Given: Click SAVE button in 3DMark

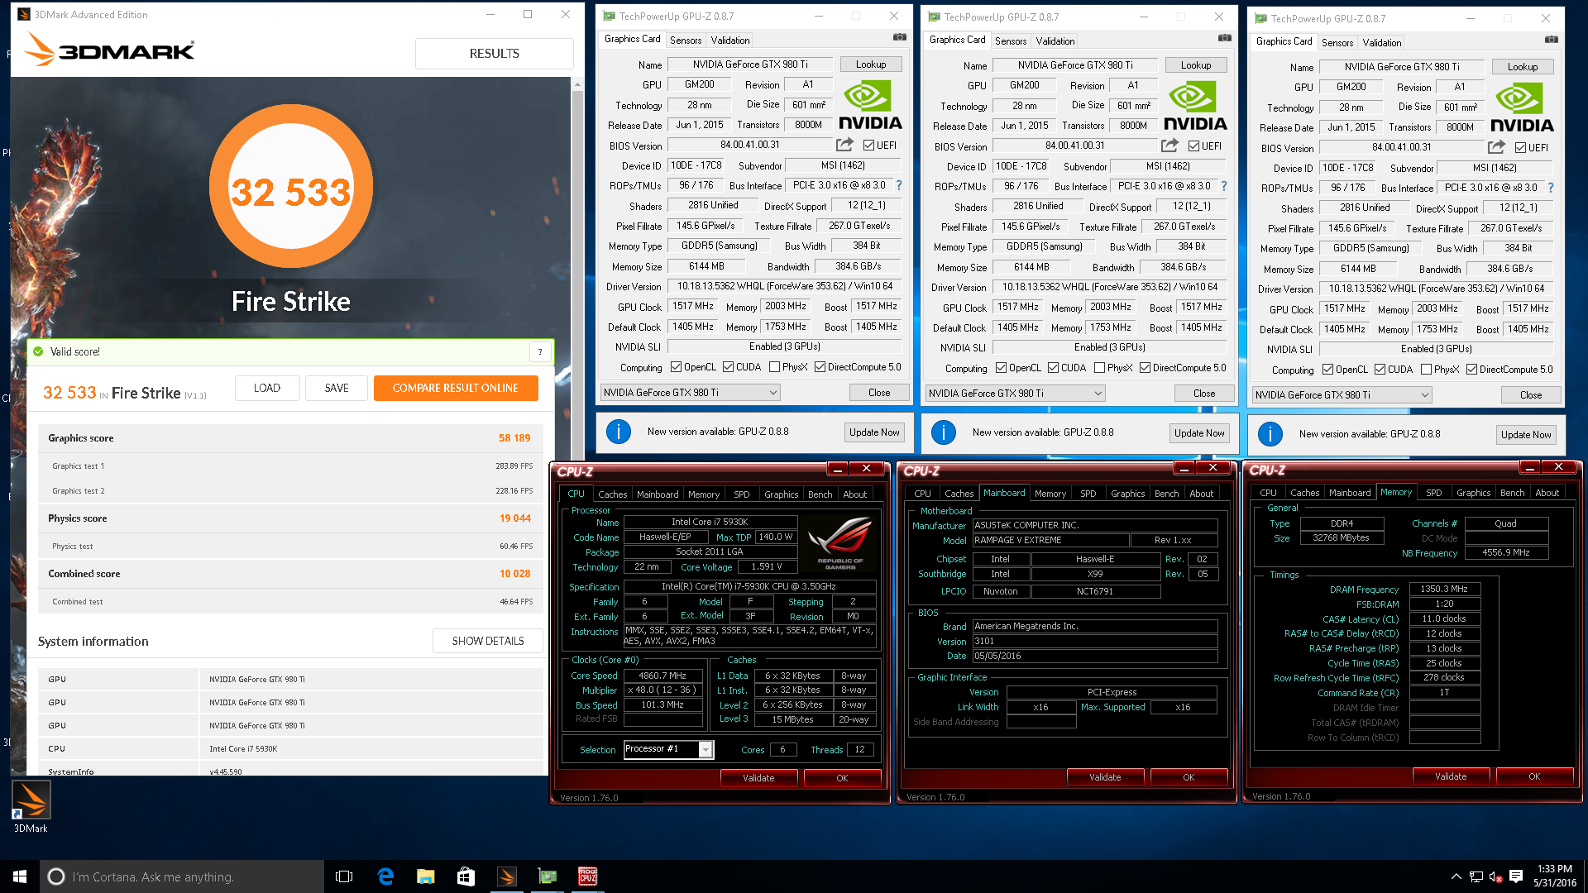Looking at the screenshot, I should point(337,388).
